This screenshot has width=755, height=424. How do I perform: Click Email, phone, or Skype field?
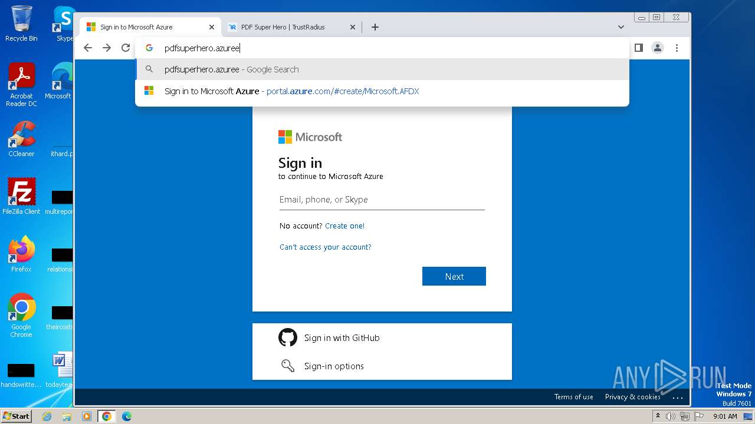(x=382, y=200)
